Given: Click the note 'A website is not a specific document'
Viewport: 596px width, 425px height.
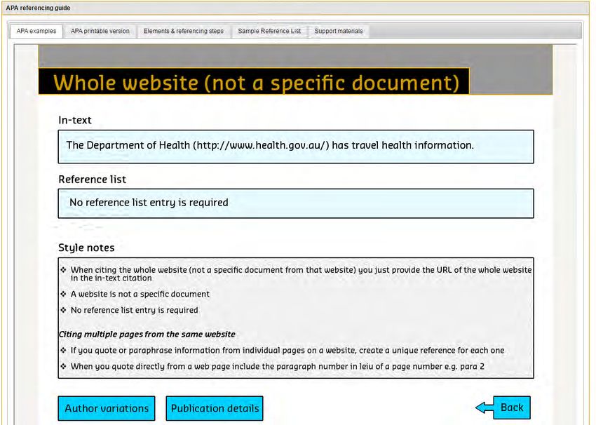Looking at the screenshot, I should click(x=140, y=295).
